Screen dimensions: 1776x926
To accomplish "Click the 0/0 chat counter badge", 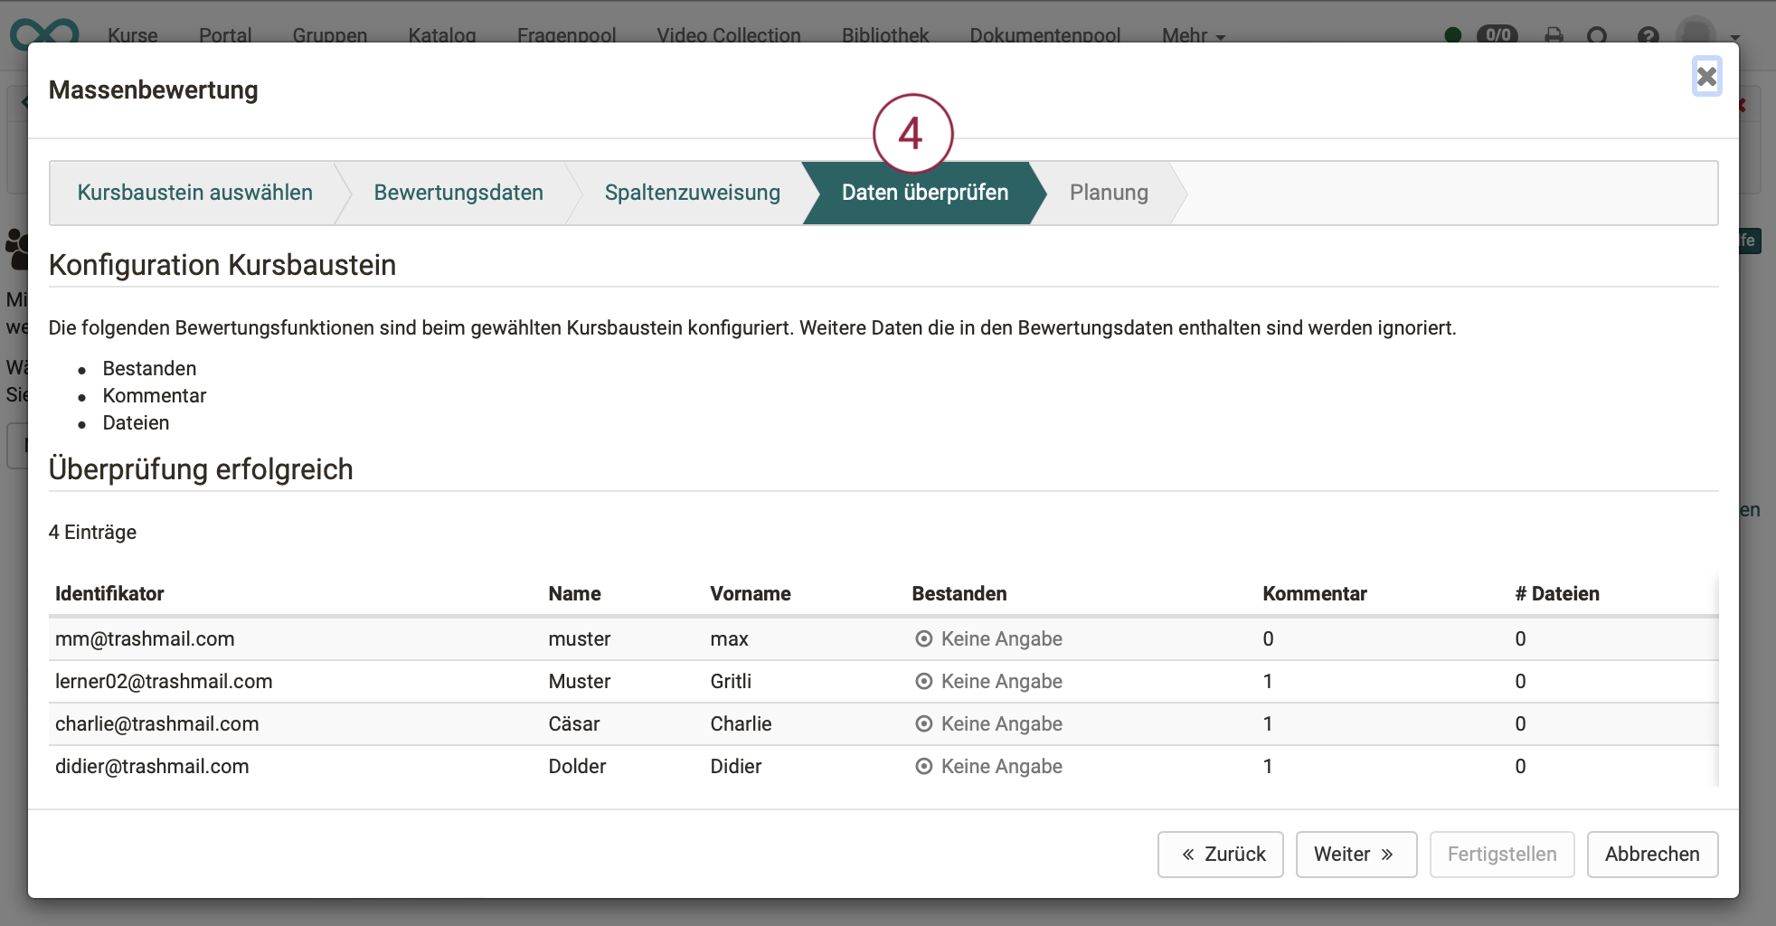I will pos(1497,35).
